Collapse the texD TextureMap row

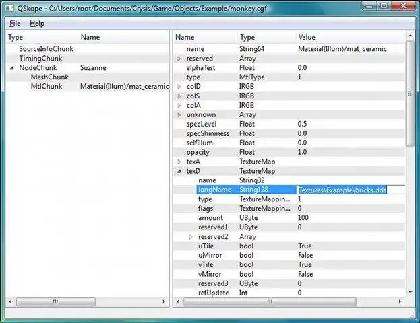click(179, 171)
